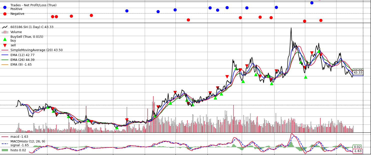Viewport: 371px width, 155px height.
Task: Click the red Negative legend dot
Action: (x=5, y=14)
